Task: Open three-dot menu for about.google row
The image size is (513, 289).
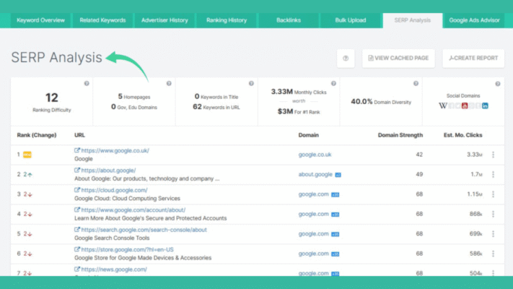Action: coord(493,174)
